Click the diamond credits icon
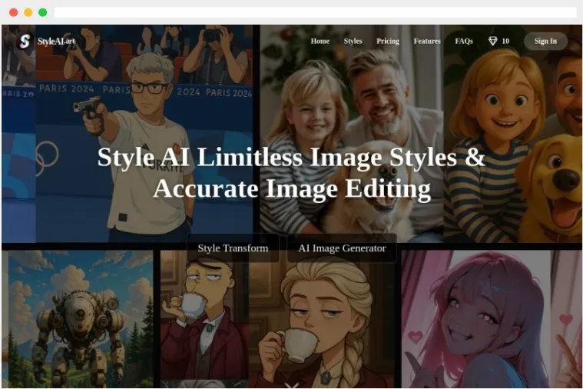Viewport: 583px width, 389px height. pos(492,41)
